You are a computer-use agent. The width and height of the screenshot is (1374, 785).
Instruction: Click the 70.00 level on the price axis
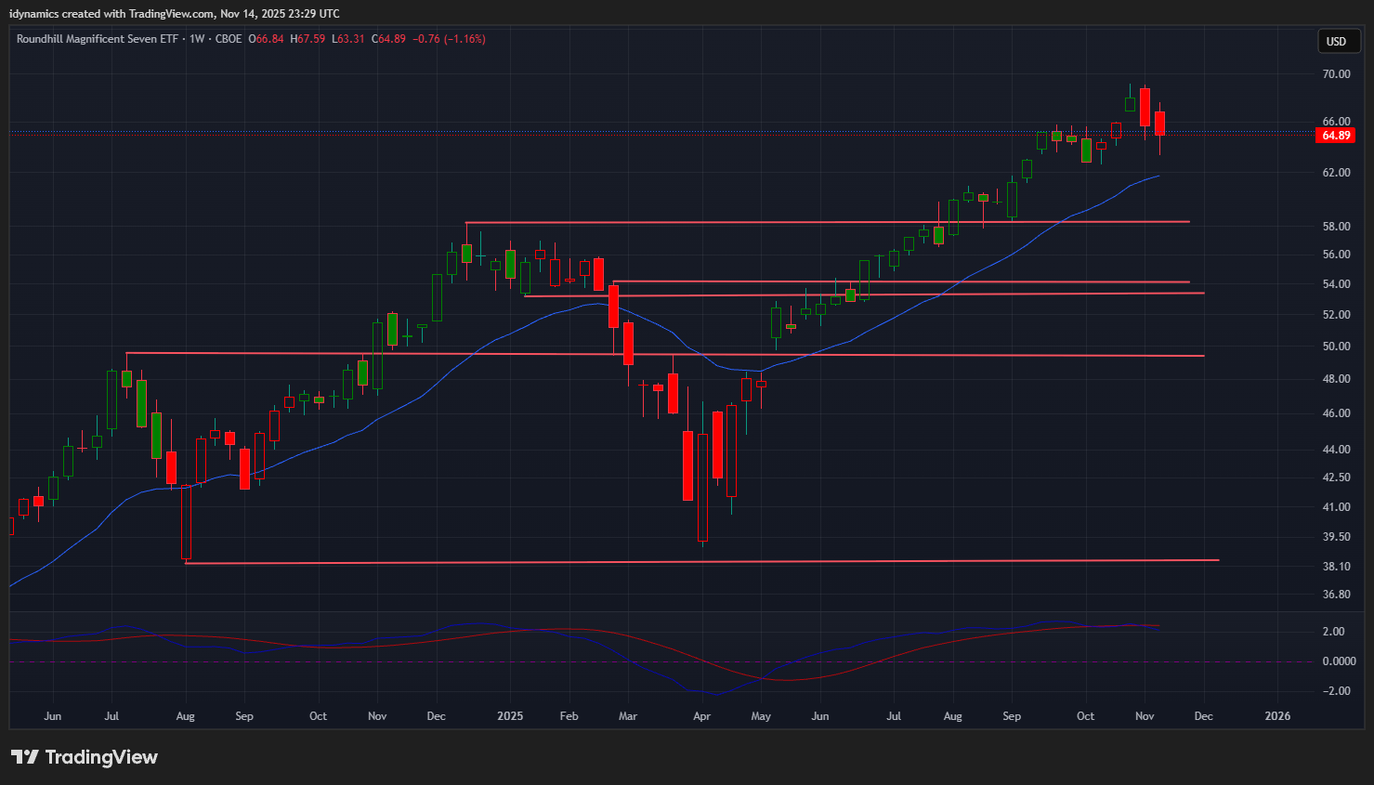click(x=1336, y=74)
